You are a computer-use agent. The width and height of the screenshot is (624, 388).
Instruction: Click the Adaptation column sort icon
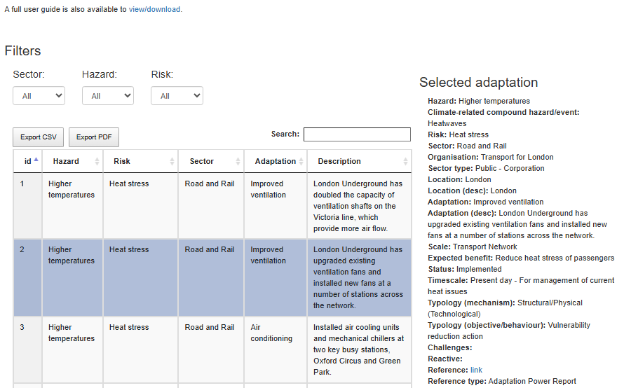coord(301,161)
